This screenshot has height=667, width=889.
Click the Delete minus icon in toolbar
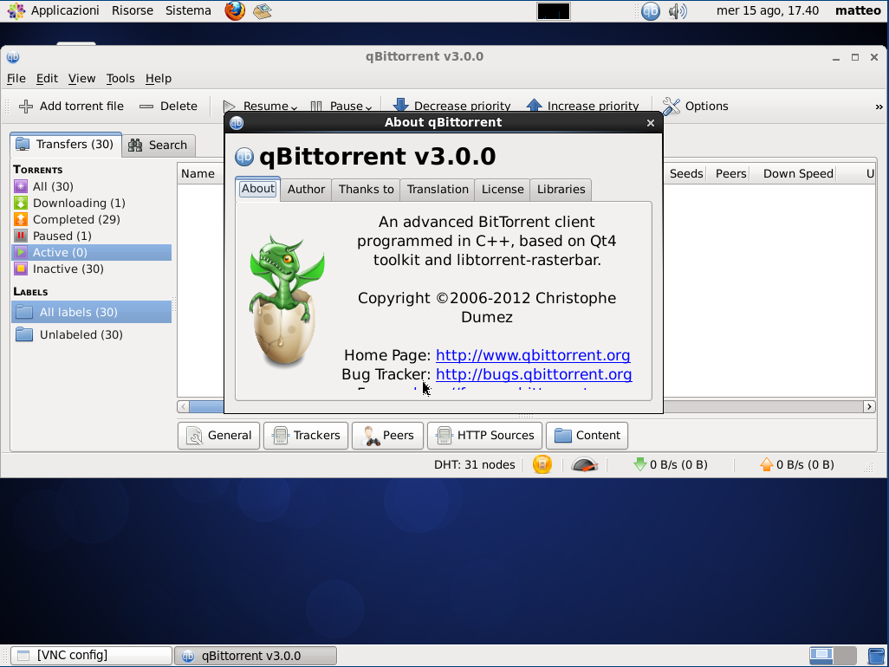point(146,107)
